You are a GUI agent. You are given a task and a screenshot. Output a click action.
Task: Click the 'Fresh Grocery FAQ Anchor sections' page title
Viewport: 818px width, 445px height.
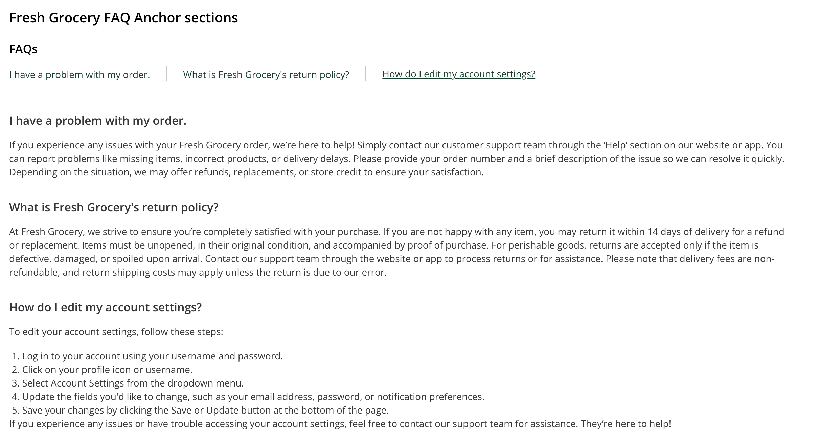pos(124,18)
